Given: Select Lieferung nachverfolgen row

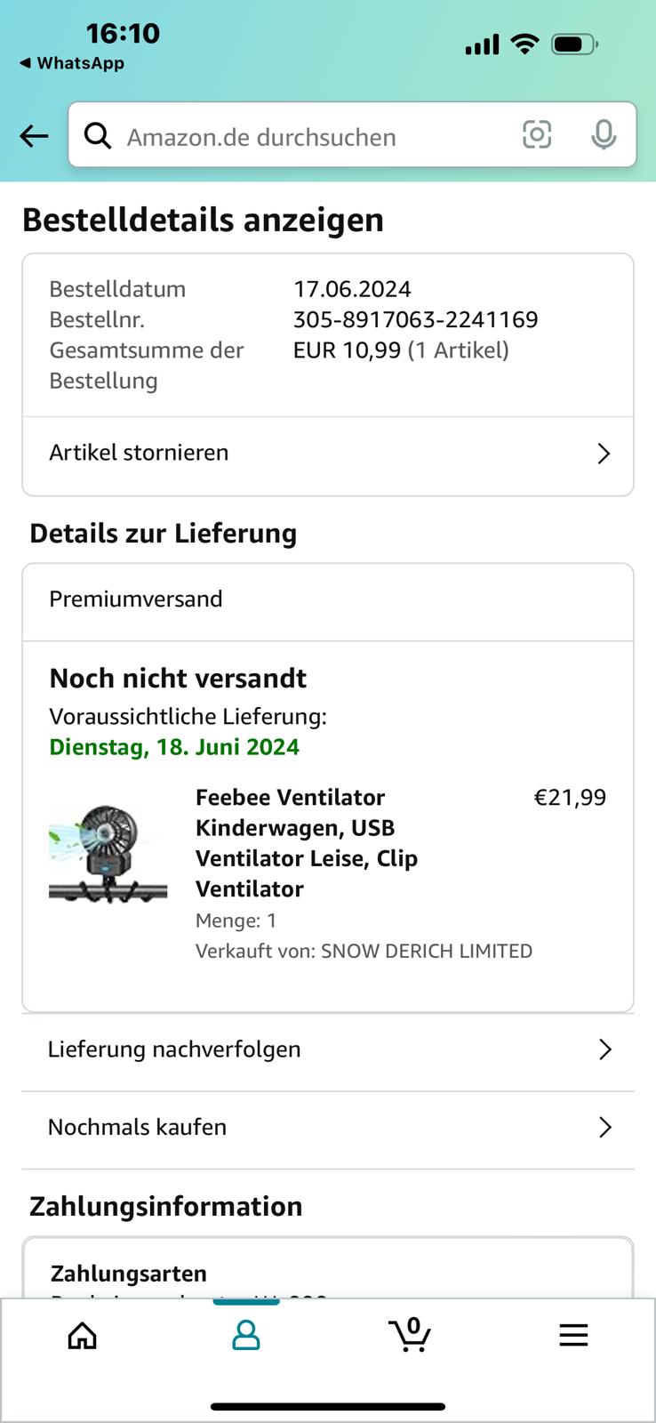Looking at the screenshot, I should [328, 1051].
